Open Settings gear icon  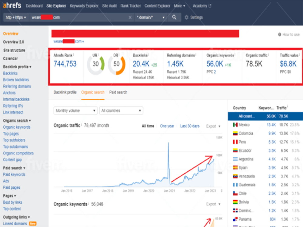(186, 17)
